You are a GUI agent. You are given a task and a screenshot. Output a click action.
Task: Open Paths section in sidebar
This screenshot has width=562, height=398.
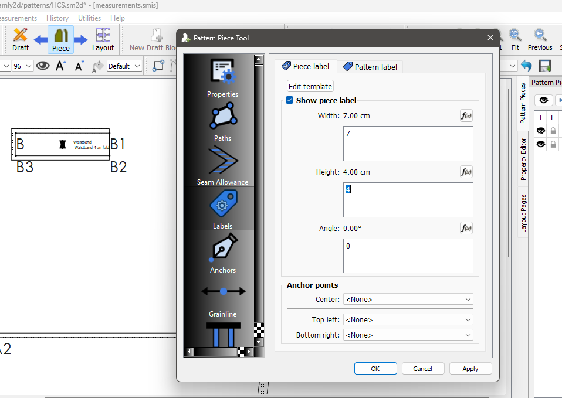pos(222,122)
